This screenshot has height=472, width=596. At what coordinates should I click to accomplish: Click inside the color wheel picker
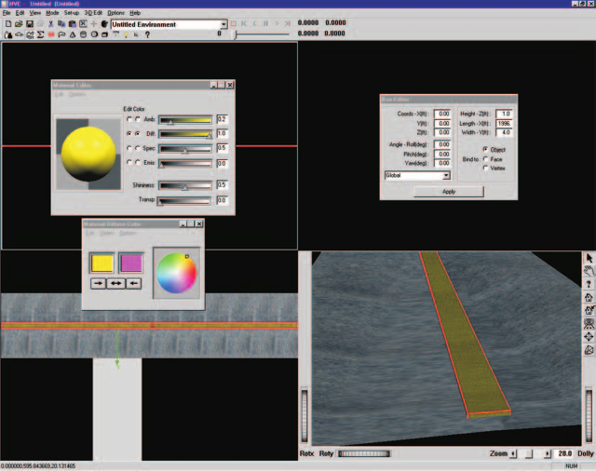176,274
